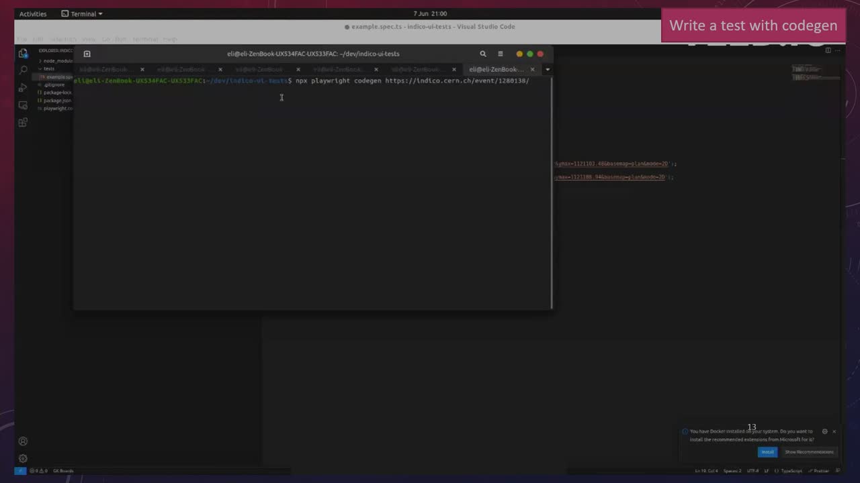Switch to the first terminal tab
Screen dimensions: 860x483
106,69
